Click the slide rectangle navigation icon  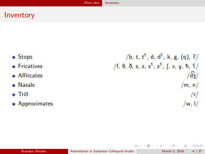pyautogui.click(x=137, y=146)
